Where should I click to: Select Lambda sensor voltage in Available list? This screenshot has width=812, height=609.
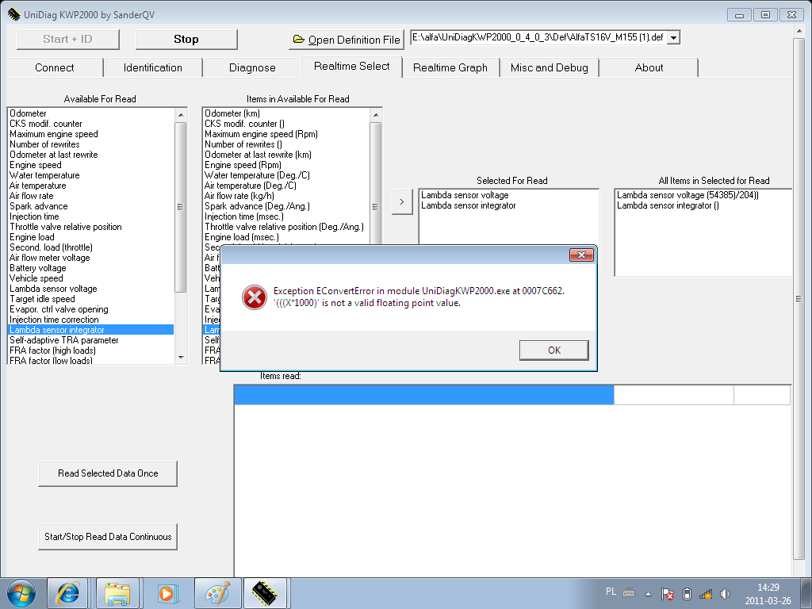pos(91,289)
